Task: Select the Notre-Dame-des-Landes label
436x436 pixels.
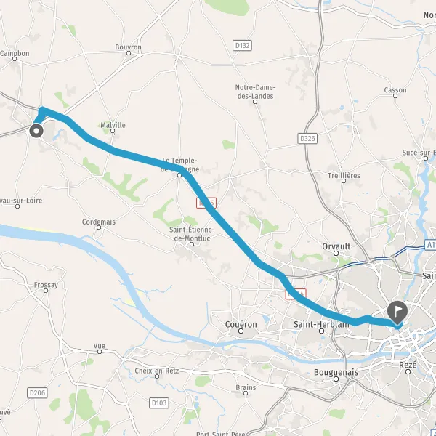Action: coord(255,92)
